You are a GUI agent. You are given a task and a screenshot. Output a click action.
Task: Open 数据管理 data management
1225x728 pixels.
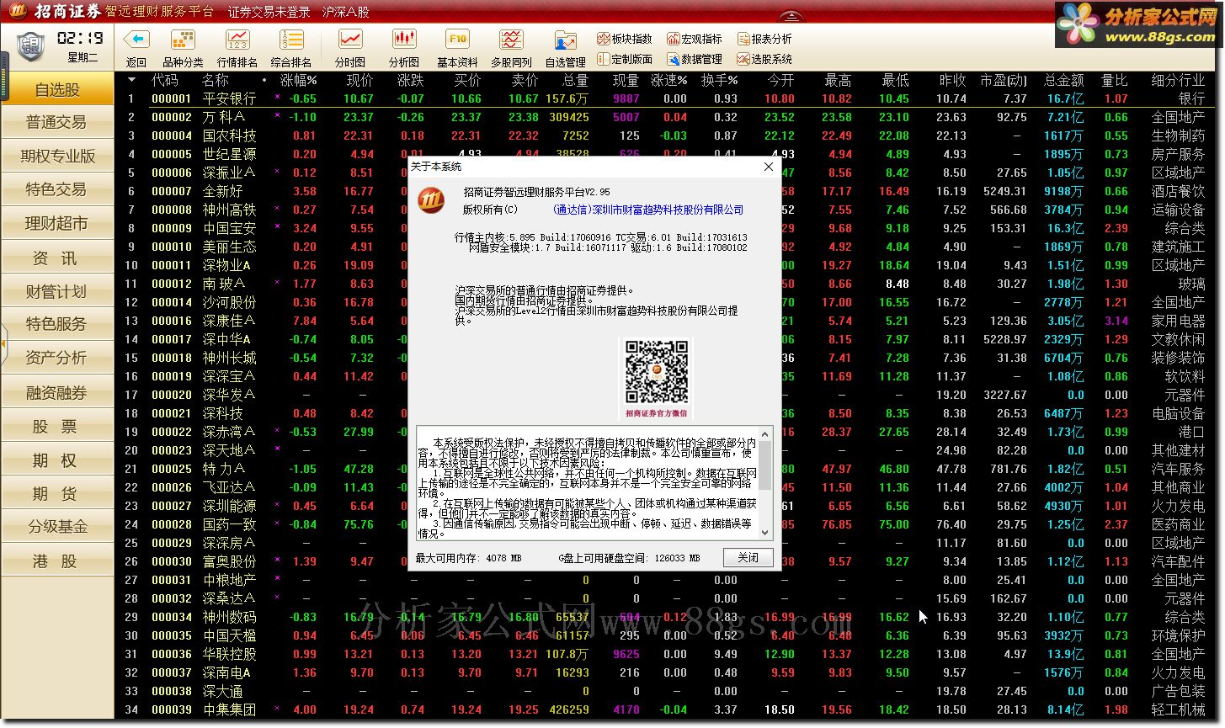pos(695,59)
